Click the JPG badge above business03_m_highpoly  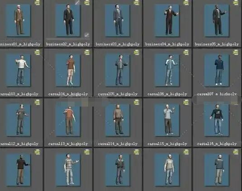click(x=137, y=3)
